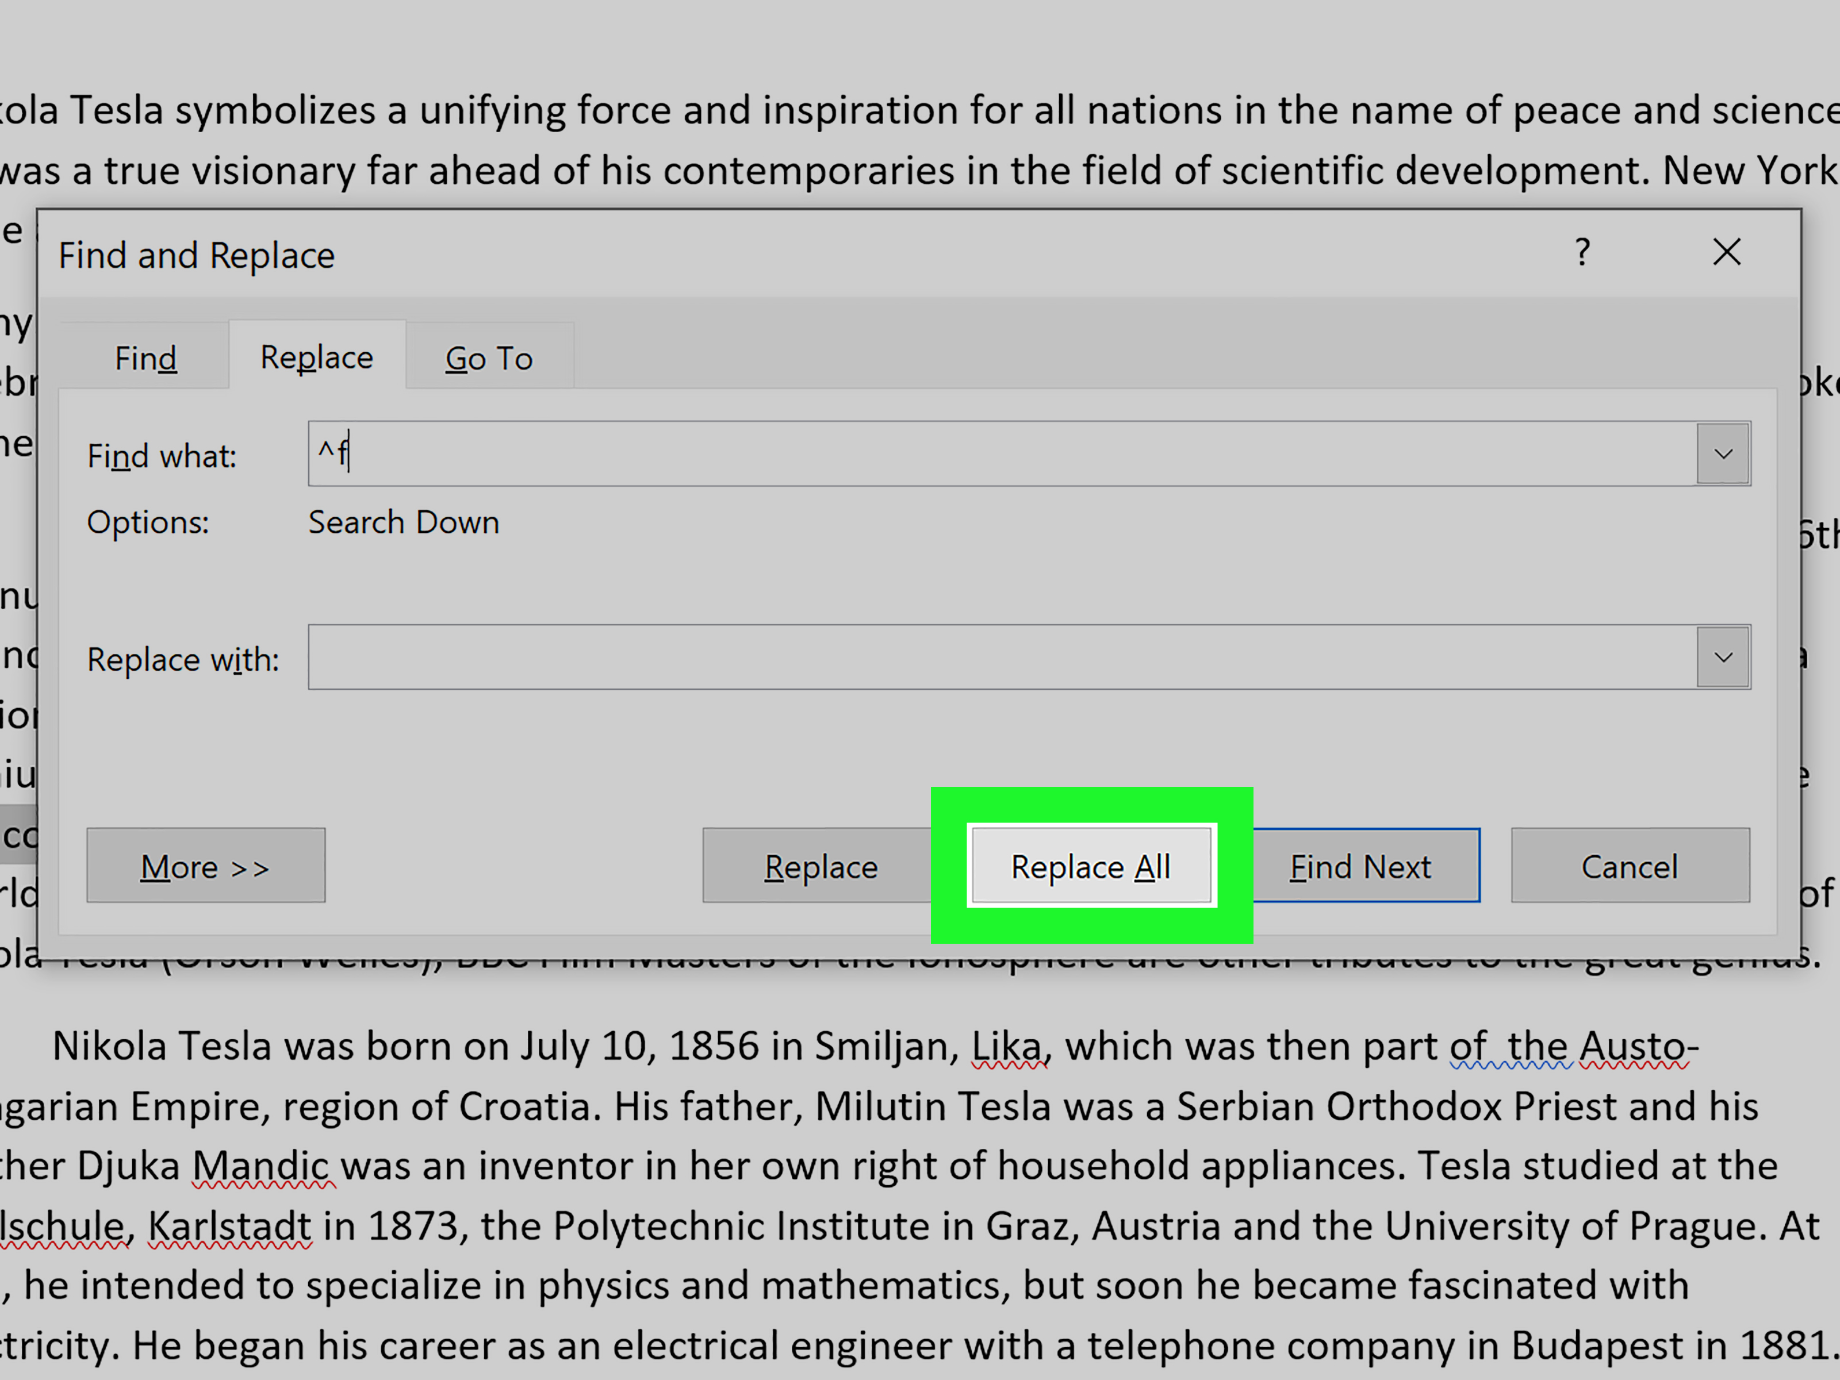Image resolution: width=1840 pixels, height=1380 pixels.
Task: Click the Replace All button
Action: point(1091,866)
